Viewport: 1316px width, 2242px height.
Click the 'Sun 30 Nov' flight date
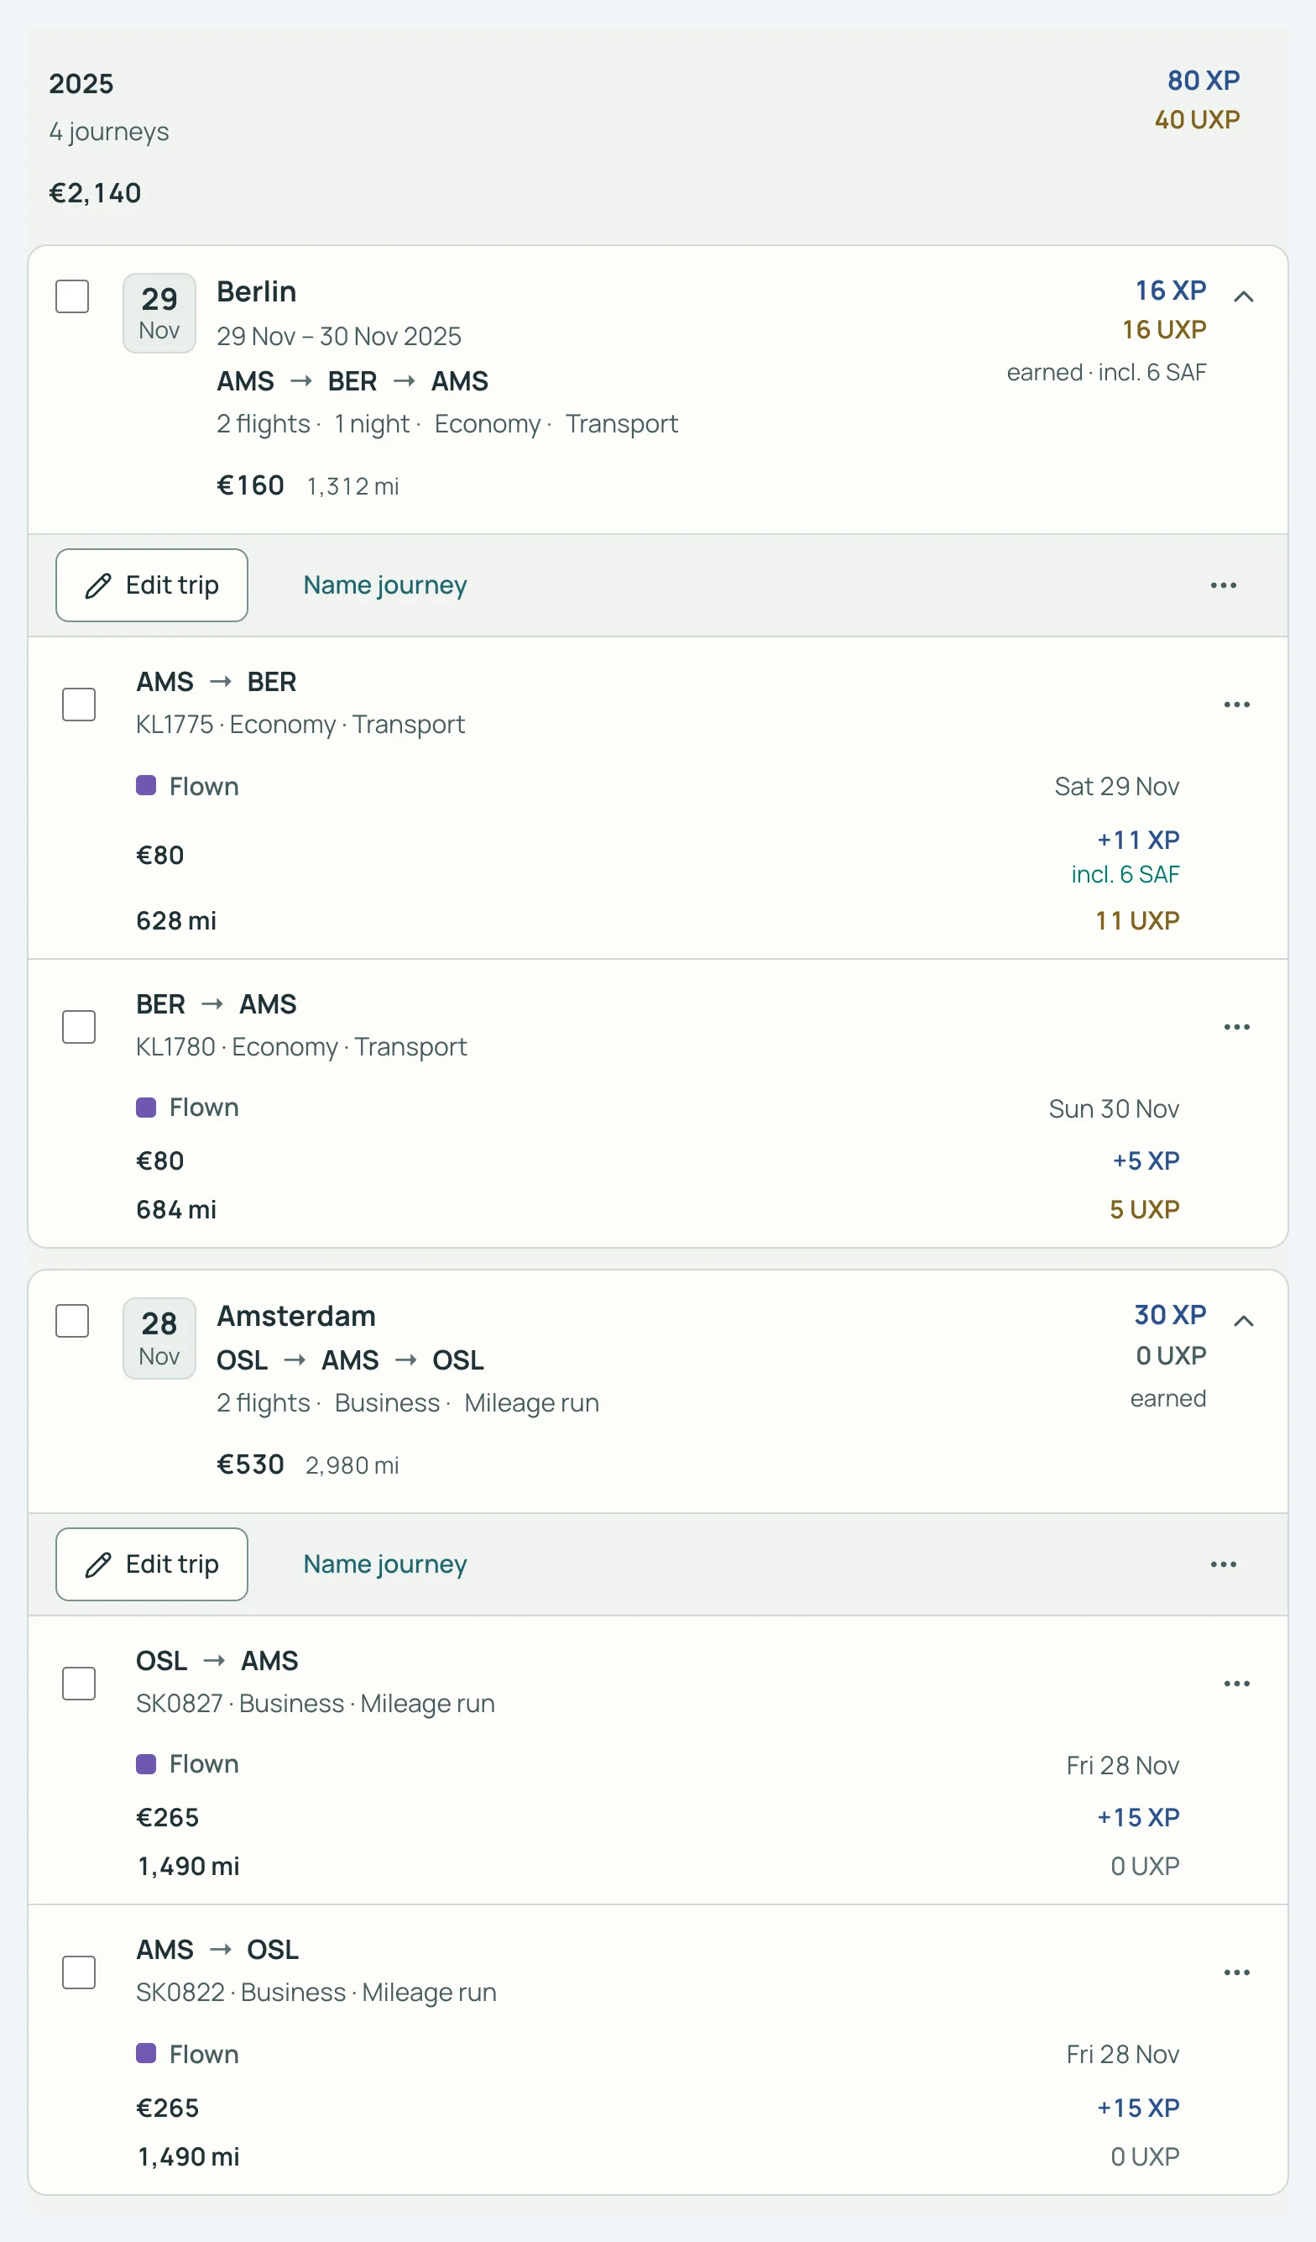[x=1115, y=1108]
